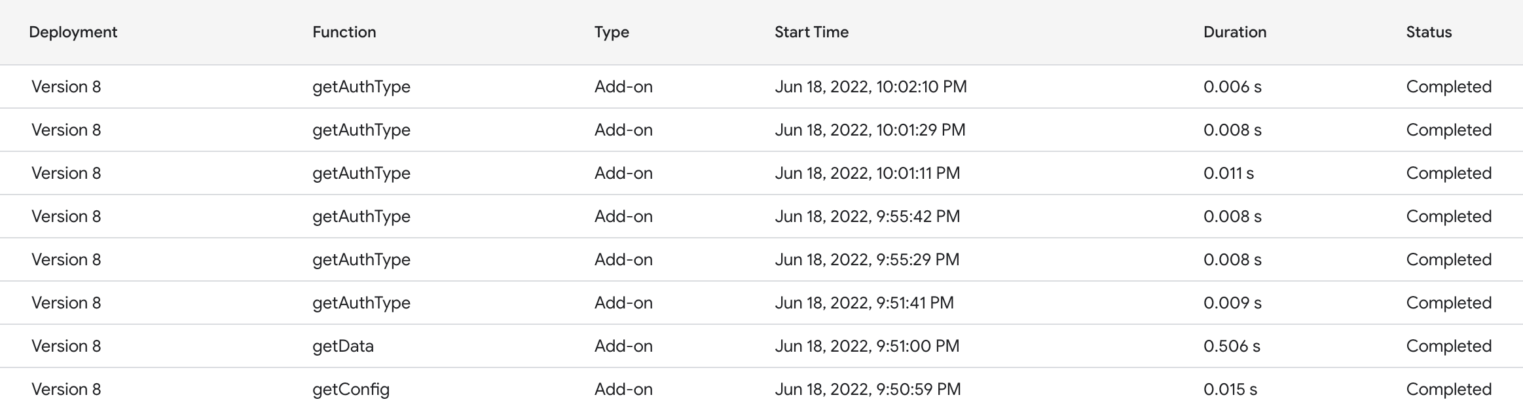Click the 0.009 s duration value
This screenshot has width=1523, height=410.
click(x=1232, y=303)
